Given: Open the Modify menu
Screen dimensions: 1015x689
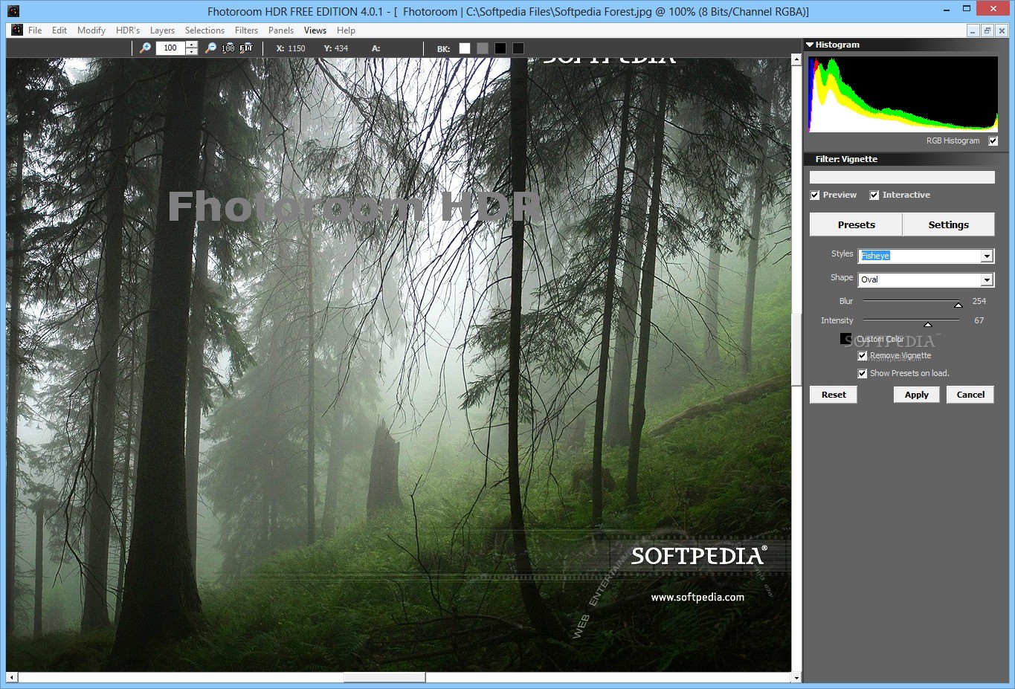Looking at the screenshot, I should point(91,30).
